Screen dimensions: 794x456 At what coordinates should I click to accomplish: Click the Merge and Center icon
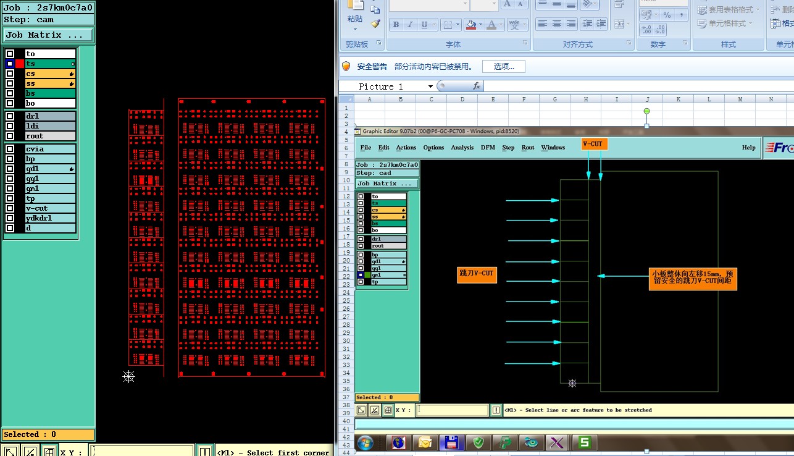coord(619,24)
